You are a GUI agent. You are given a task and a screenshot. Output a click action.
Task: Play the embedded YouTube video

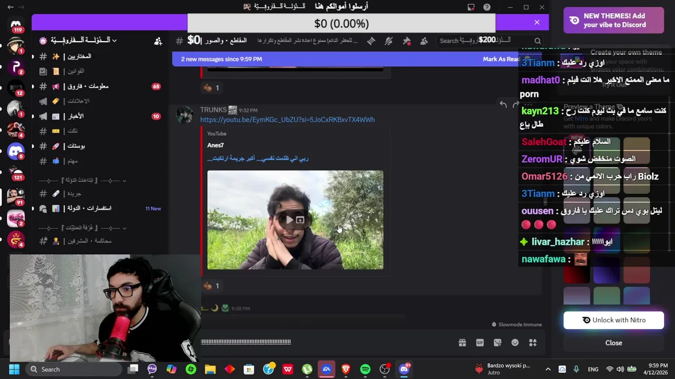[x=290, y=220]
